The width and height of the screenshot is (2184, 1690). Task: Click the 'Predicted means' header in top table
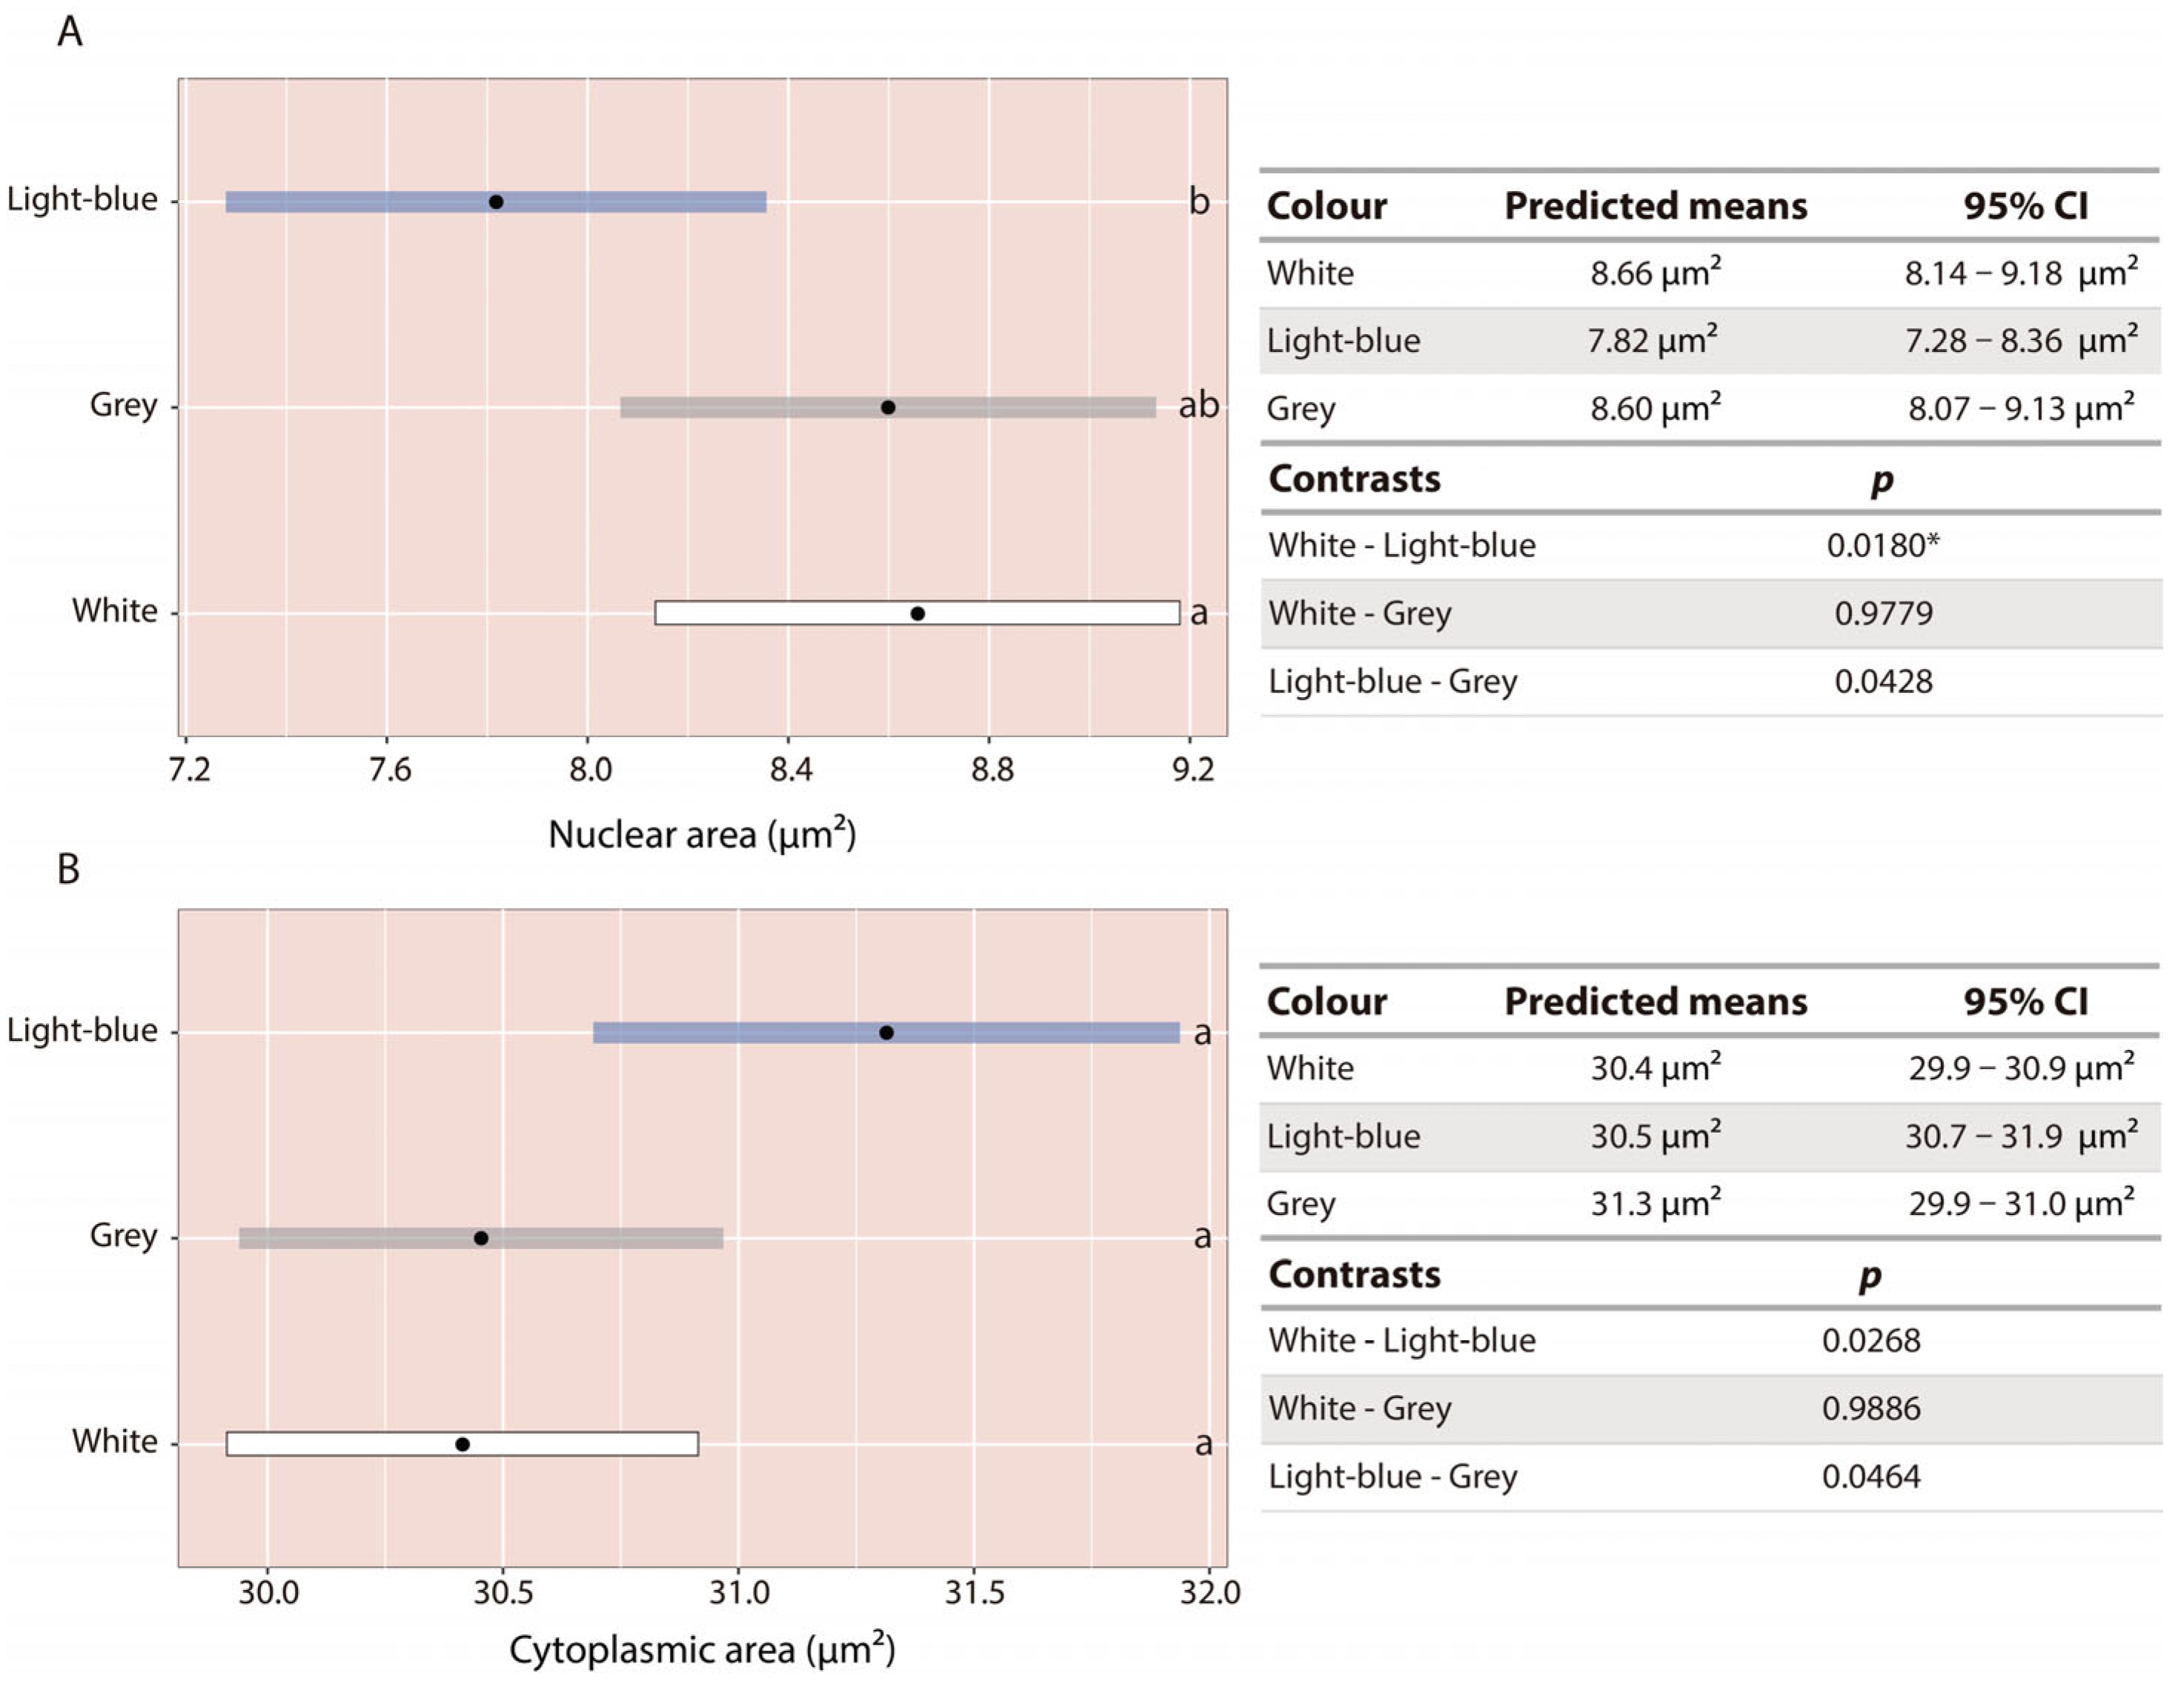pyautogui.click(x=1656, y=206)
